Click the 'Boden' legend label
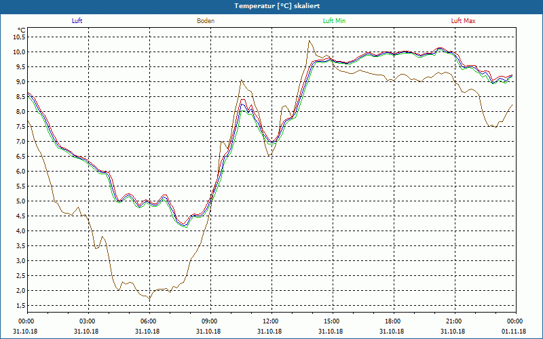Image resolution: width=543 pixels, height=339 pixels. tap(206, 21)
